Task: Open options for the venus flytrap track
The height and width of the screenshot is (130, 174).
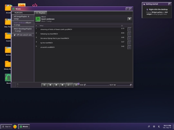Action: point(130,39)
